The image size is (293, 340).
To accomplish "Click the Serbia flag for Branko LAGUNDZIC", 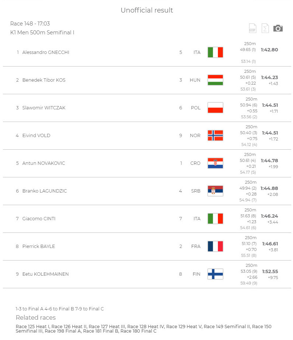I will (215, 191).
